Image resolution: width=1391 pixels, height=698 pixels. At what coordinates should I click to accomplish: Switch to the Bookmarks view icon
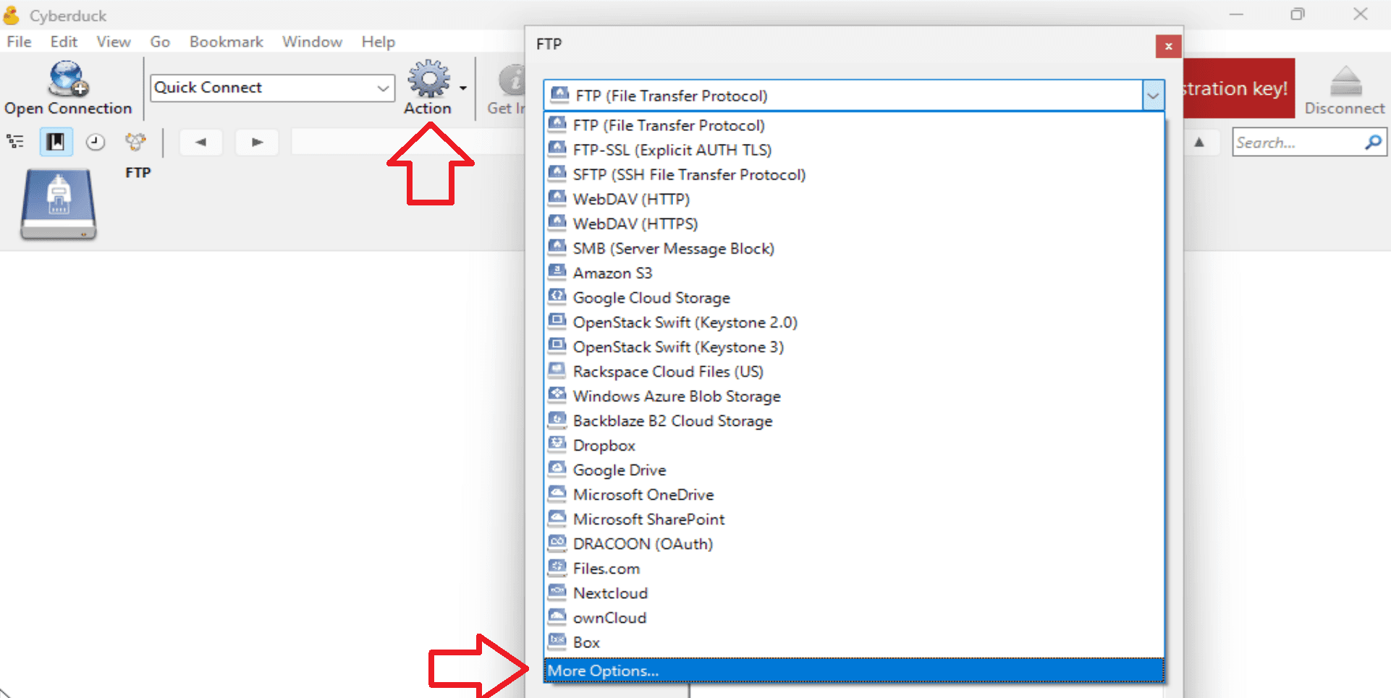point(56,142)
